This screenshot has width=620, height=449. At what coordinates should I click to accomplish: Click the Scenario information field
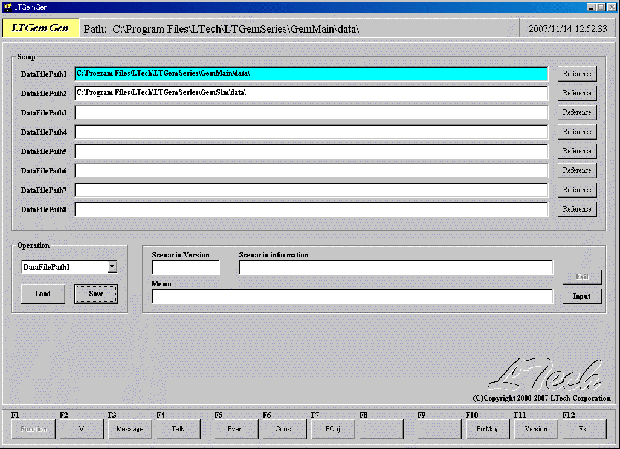(x=395, y=267)
